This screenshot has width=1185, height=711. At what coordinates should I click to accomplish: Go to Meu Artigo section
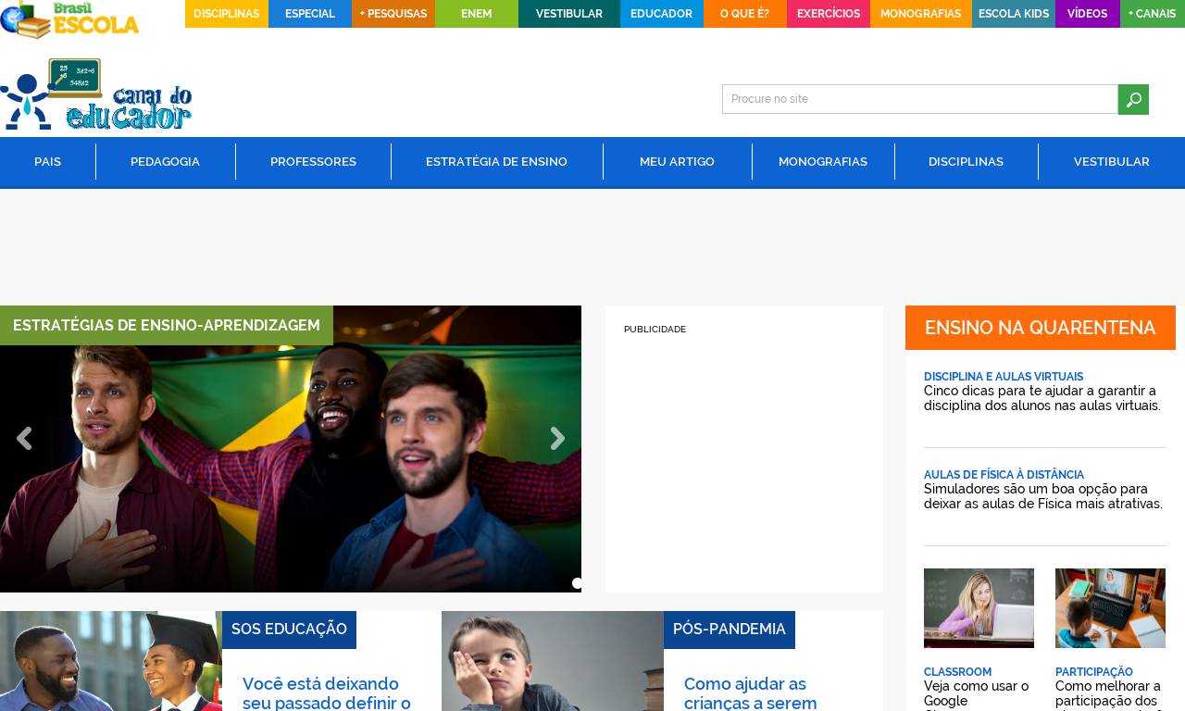[677, 162]
